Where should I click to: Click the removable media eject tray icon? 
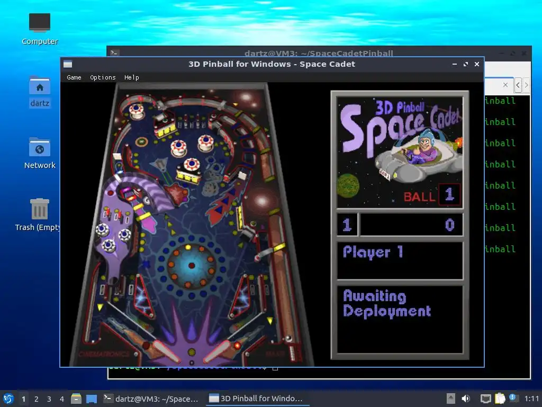[x=450, y=399]
